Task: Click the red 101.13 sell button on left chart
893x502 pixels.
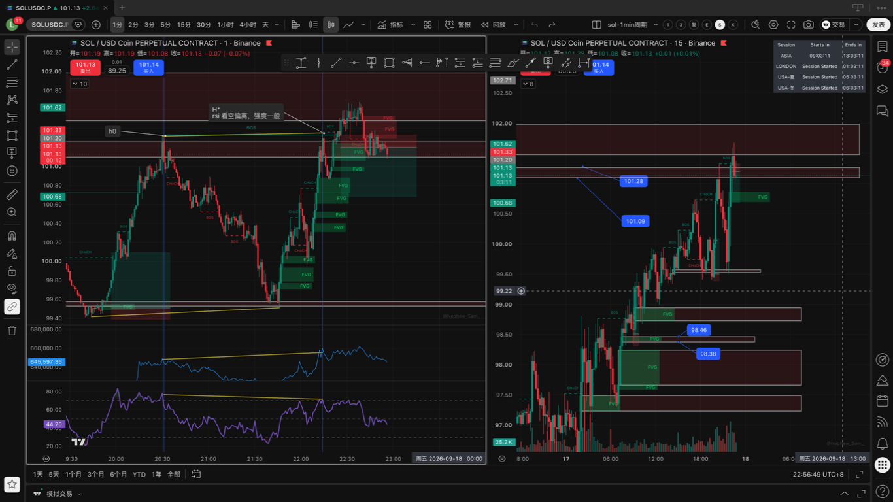Action: click(x=85, y=67)
